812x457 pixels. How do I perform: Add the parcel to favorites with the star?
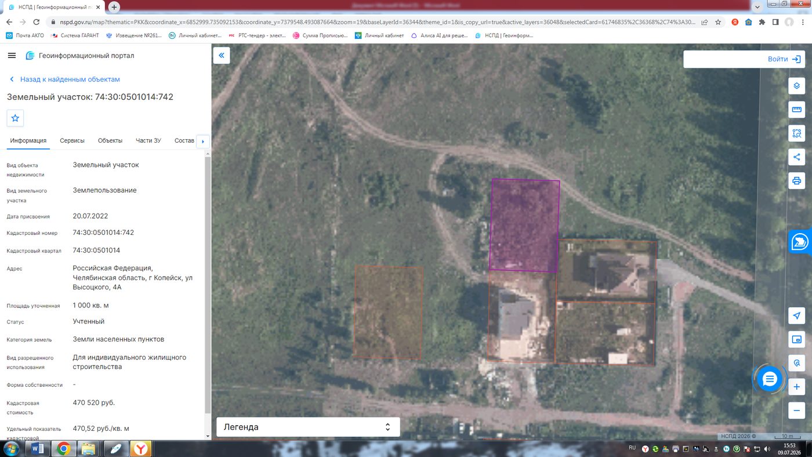click(x=15, y=118)
